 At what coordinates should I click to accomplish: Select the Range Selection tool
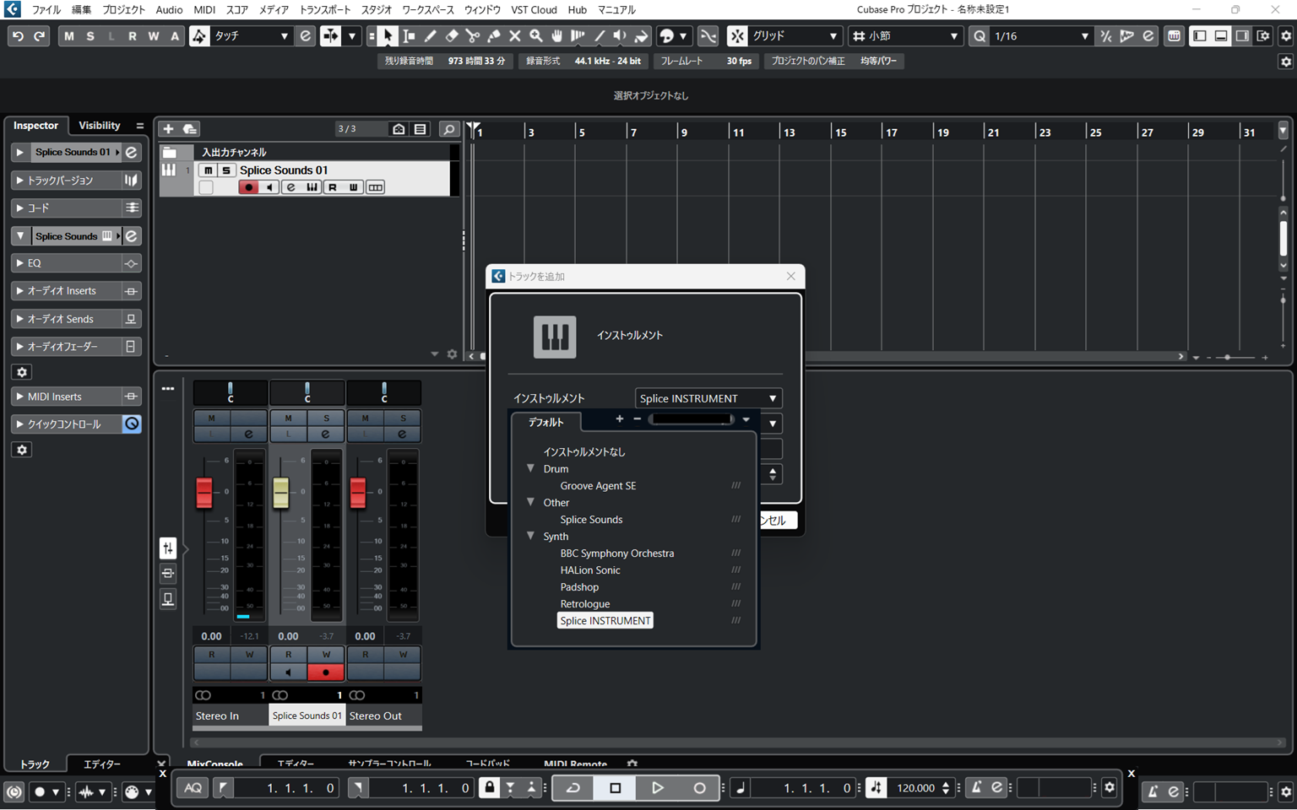click(x=409, y=36)
